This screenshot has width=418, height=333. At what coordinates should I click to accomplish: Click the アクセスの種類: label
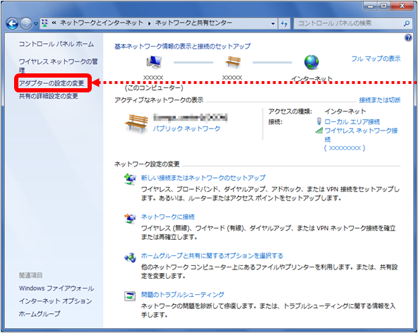(x=290, y=111)
